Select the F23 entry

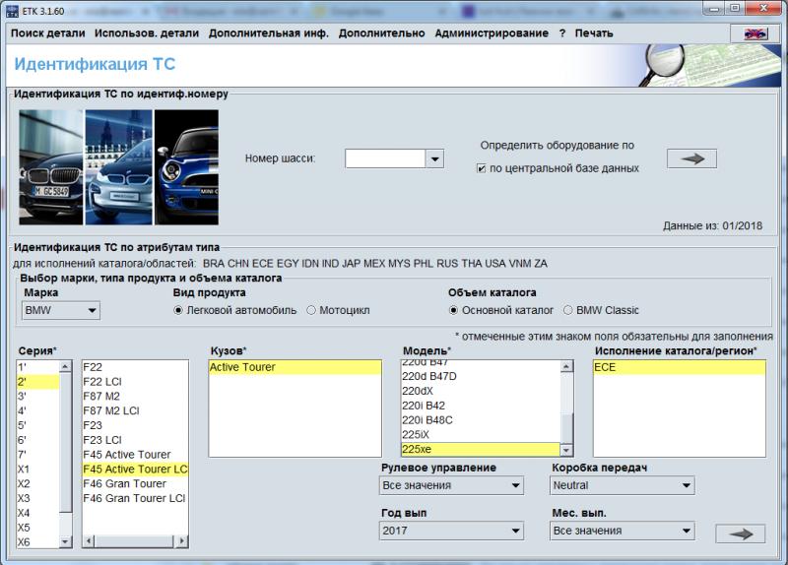[135, 425]
